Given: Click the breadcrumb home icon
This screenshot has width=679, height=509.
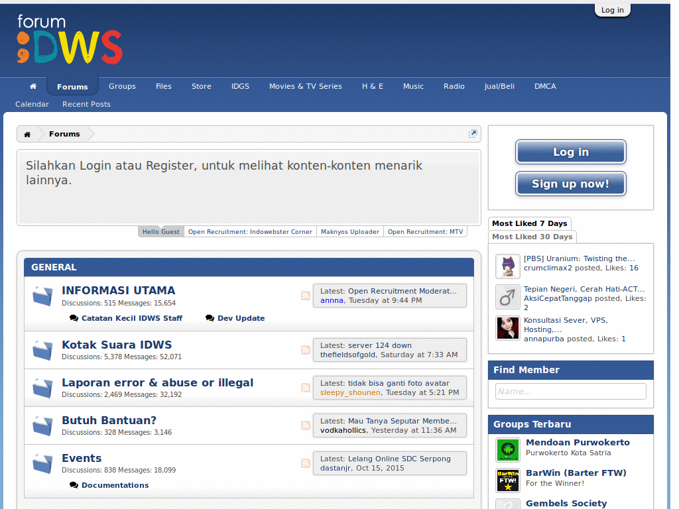Looking at the screenshot, I should pyautogui.click(x=27, y=134).
